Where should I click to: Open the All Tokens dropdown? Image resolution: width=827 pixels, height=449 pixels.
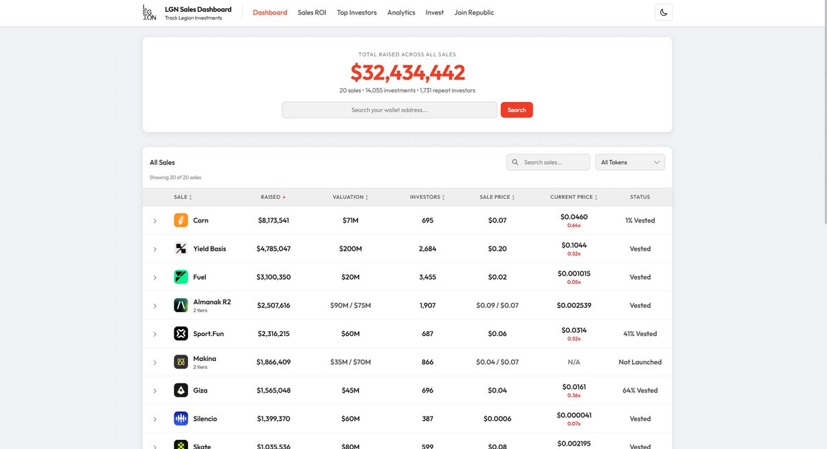coord(630,162)
